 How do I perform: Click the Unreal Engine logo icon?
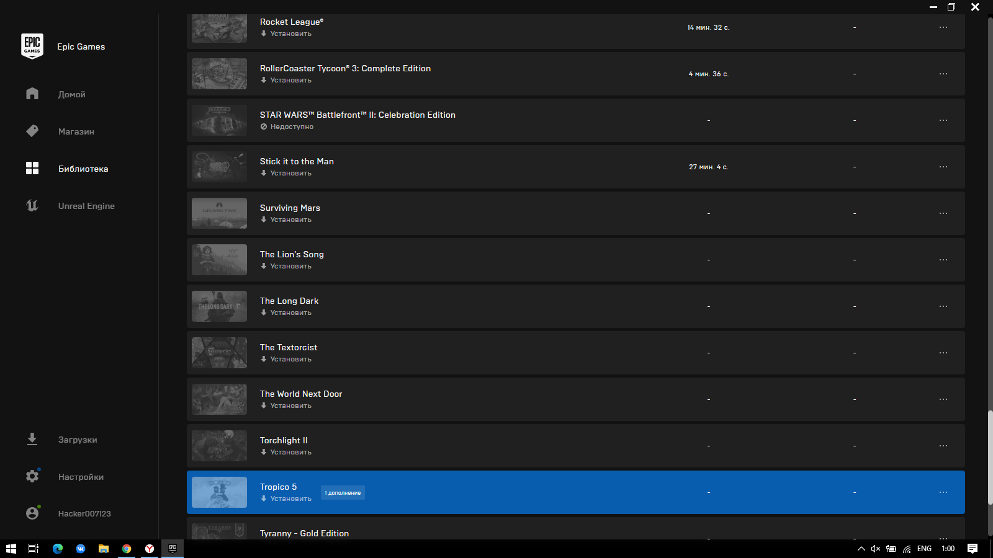[32, 205]
